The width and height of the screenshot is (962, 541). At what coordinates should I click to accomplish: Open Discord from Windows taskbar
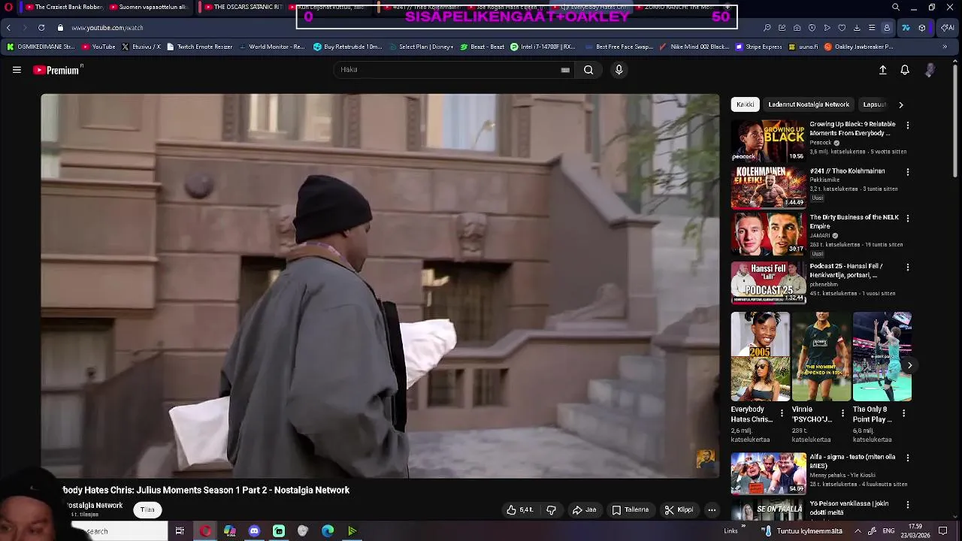tap(254, 531)
